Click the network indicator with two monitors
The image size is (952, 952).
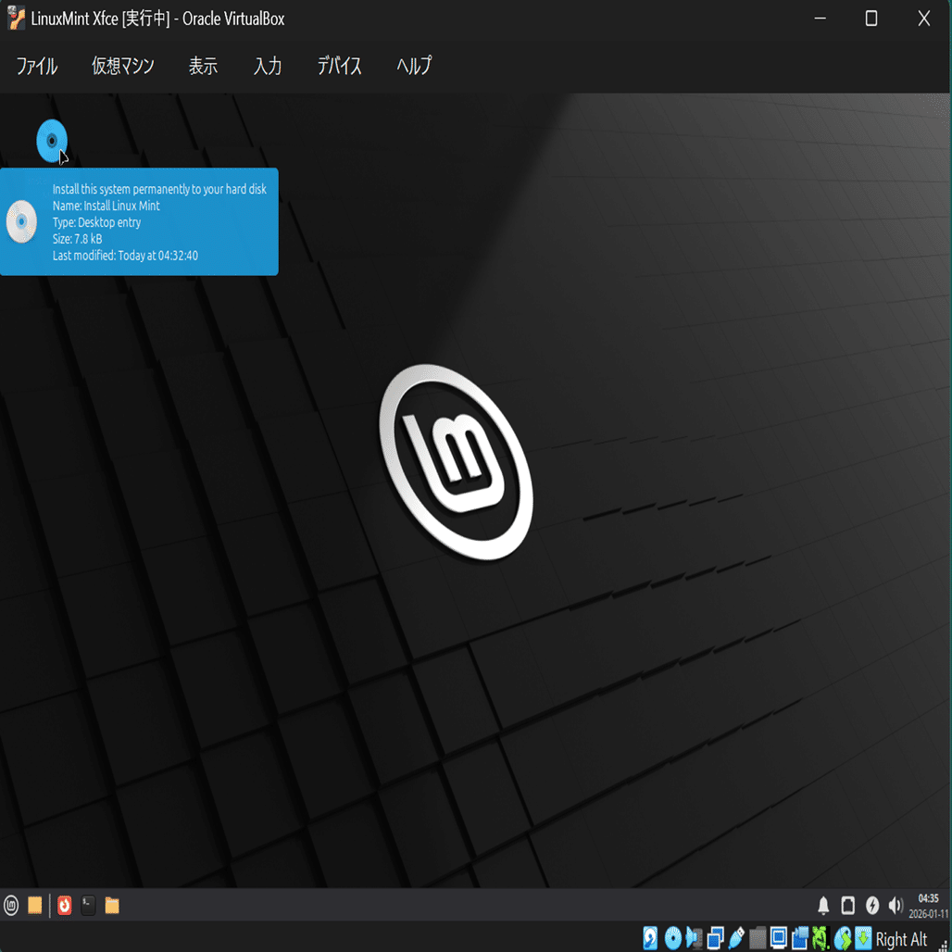715,938
